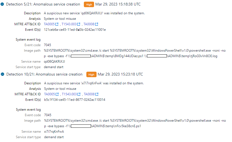Click the High severity badge on Detection 10/21
This screenshot has width=232, height=142.
coord(91,74)
